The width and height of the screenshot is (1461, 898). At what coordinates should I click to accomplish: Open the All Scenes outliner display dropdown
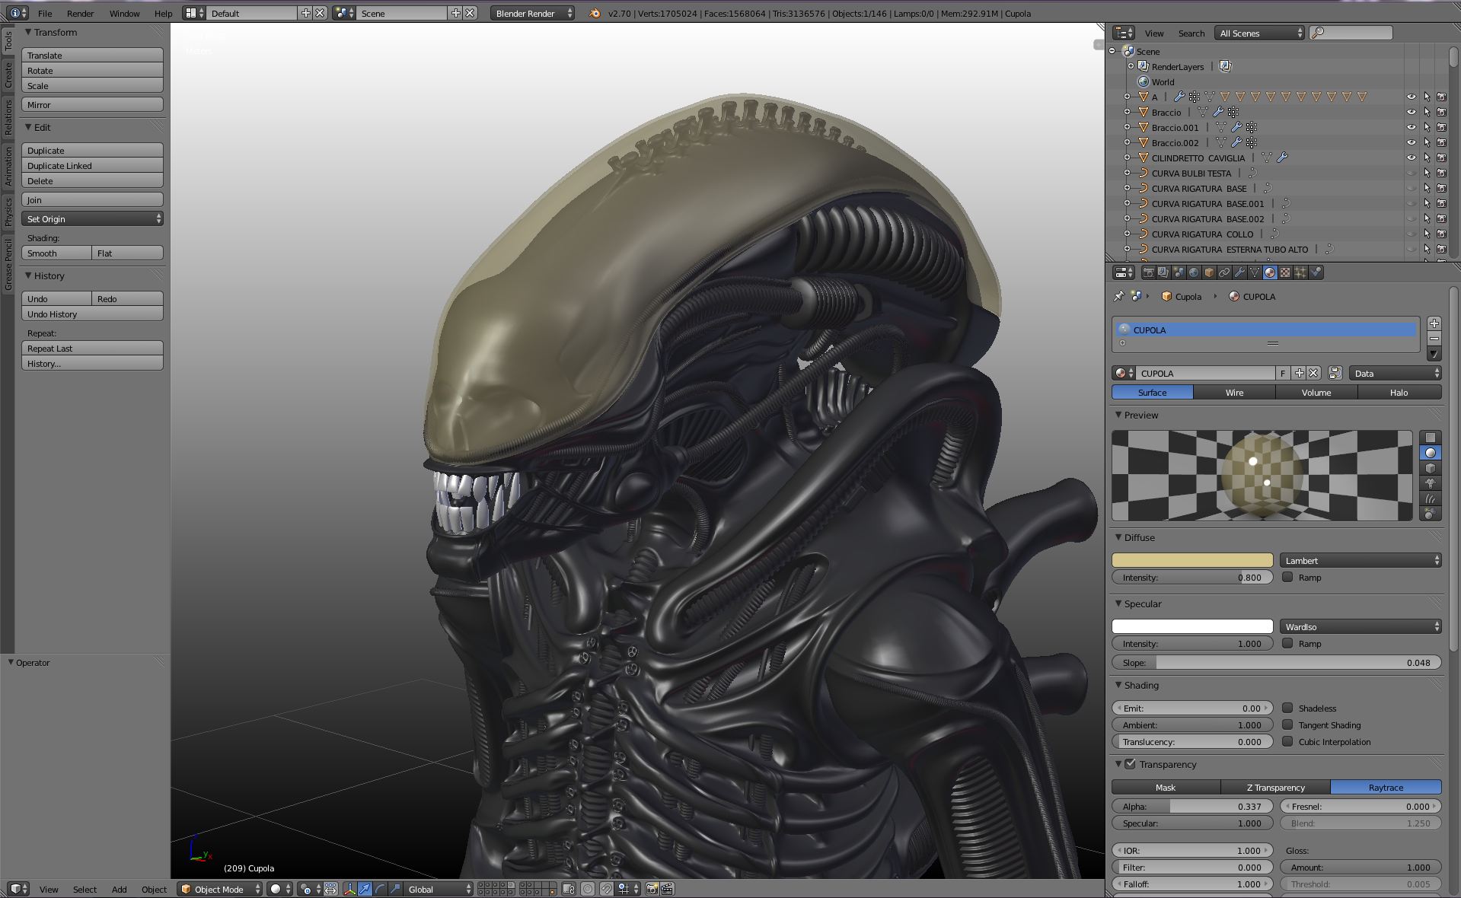click(1260, 33)
